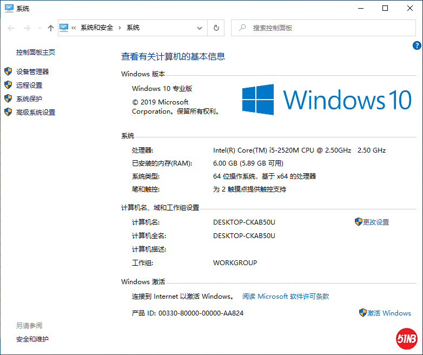This screenshot has height=355, width=423.
Task: Click page heading 查看有关计算机的基本信息
Action: click(x=173, y=56)
